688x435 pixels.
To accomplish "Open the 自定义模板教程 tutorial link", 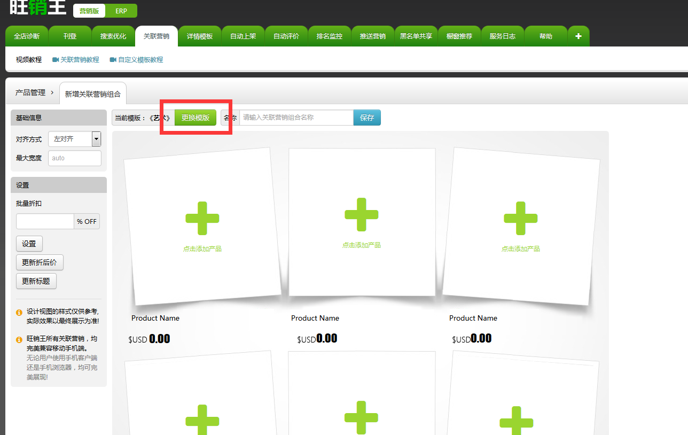I will (x=140, y=60).
